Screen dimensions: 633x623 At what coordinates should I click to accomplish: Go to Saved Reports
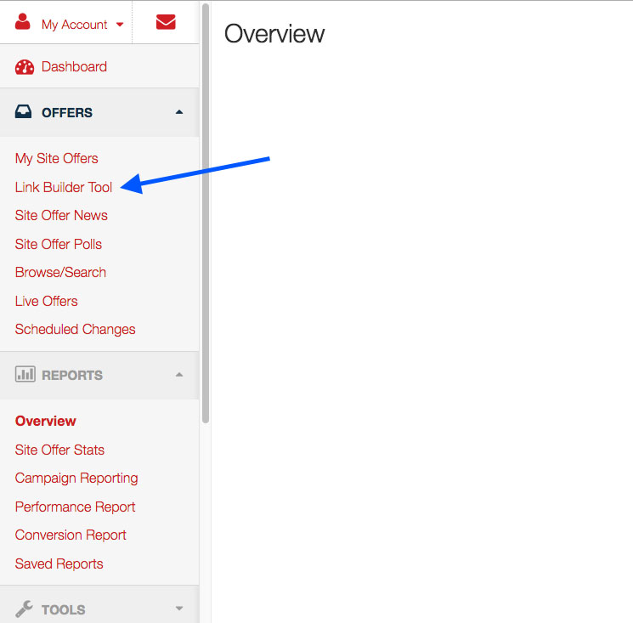(x=59, y=564)
